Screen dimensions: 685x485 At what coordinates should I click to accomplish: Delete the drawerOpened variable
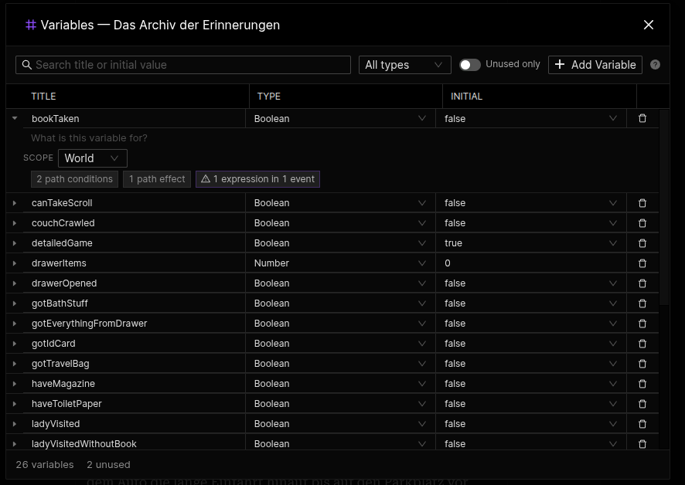642,283
